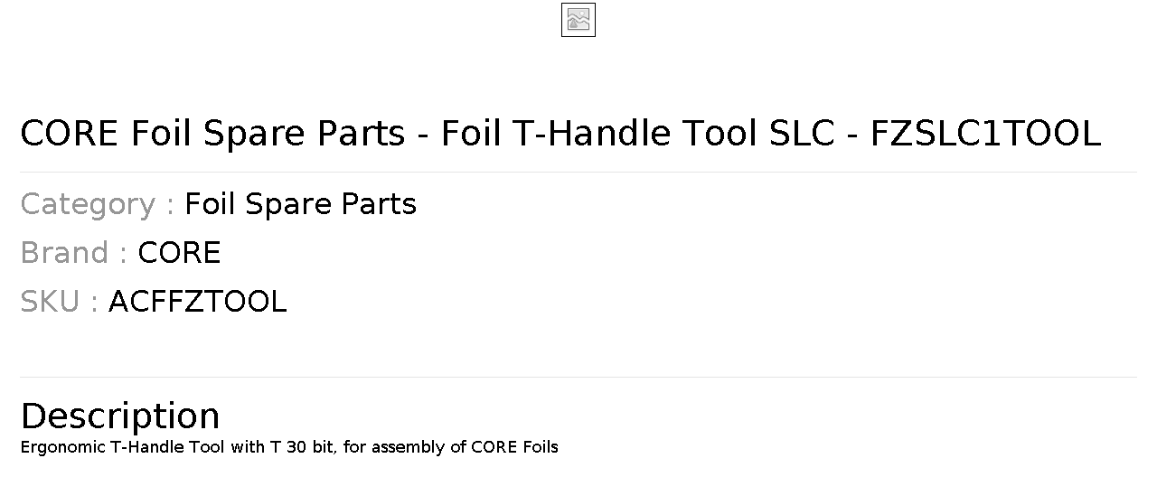The width and height of the screenshot is (1157, 477).
Task: Click the Description section heading
Action: (x=120, y=416)
